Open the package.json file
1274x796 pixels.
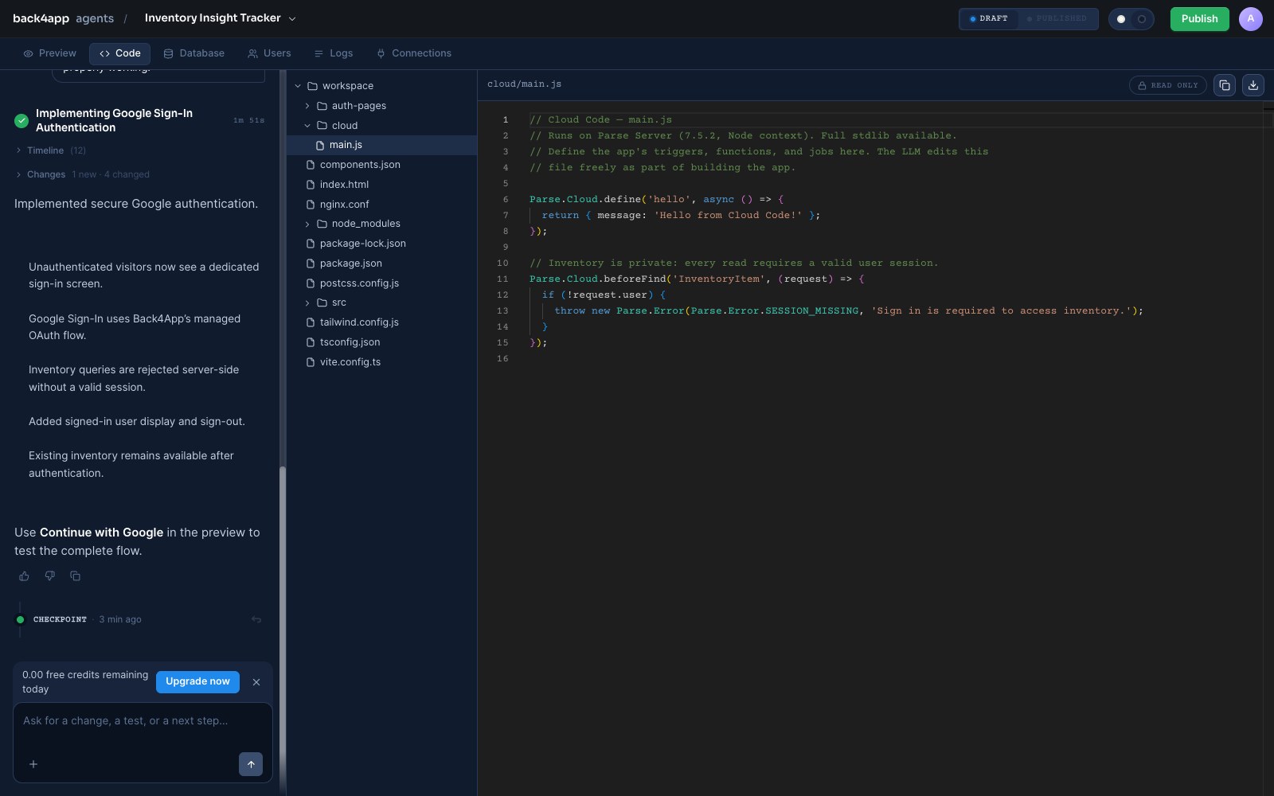382,263
